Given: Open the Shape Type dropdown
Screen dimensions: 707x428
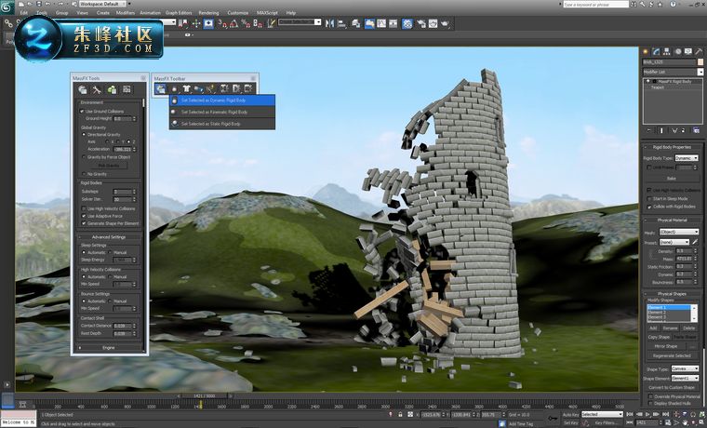Looking at the screenshot, I should pyautogui.click(x=685, y=368).
